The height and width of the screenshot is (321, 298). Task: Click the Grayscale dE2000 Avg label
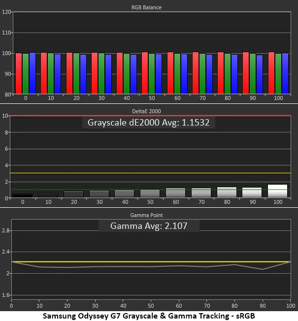148,123
